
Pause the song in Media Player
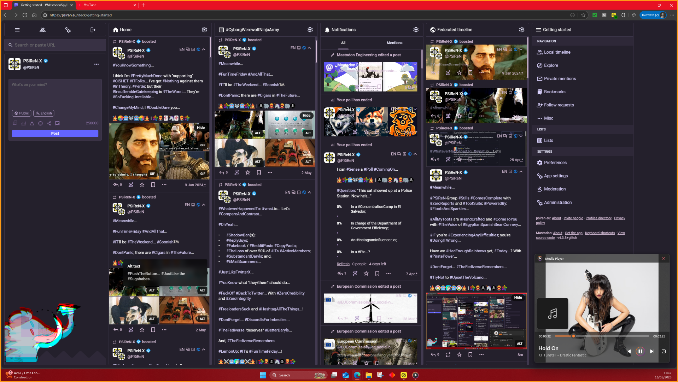coord(640,352)
